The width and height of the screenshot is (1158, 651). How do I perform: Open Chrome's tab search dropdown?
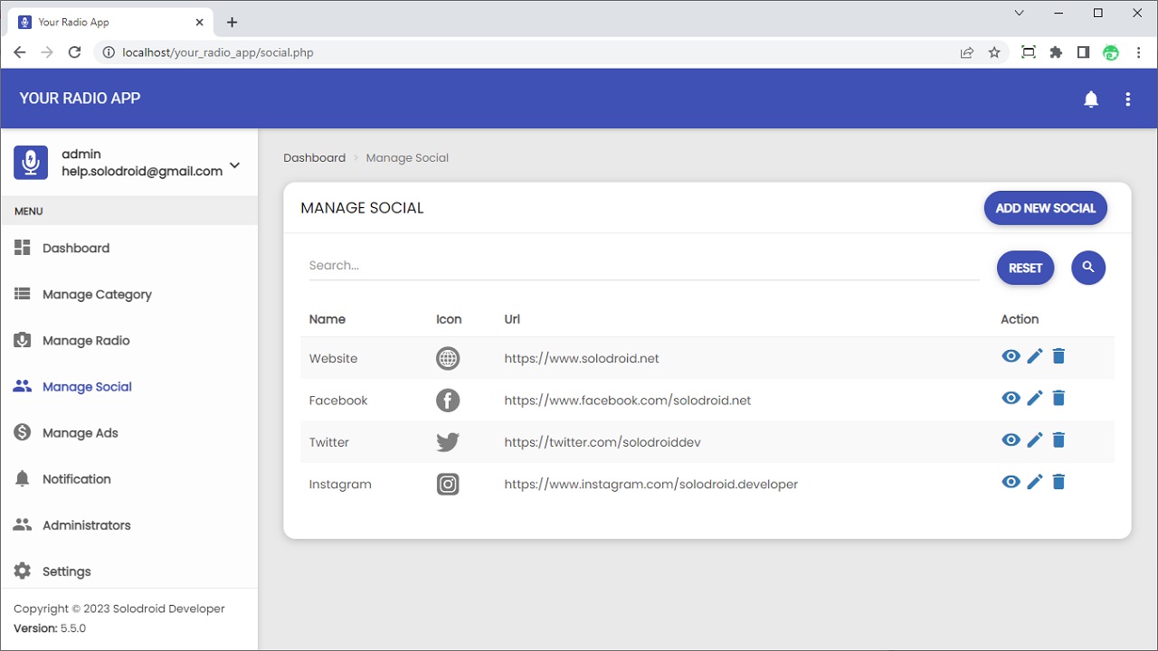click(1020, 14)
